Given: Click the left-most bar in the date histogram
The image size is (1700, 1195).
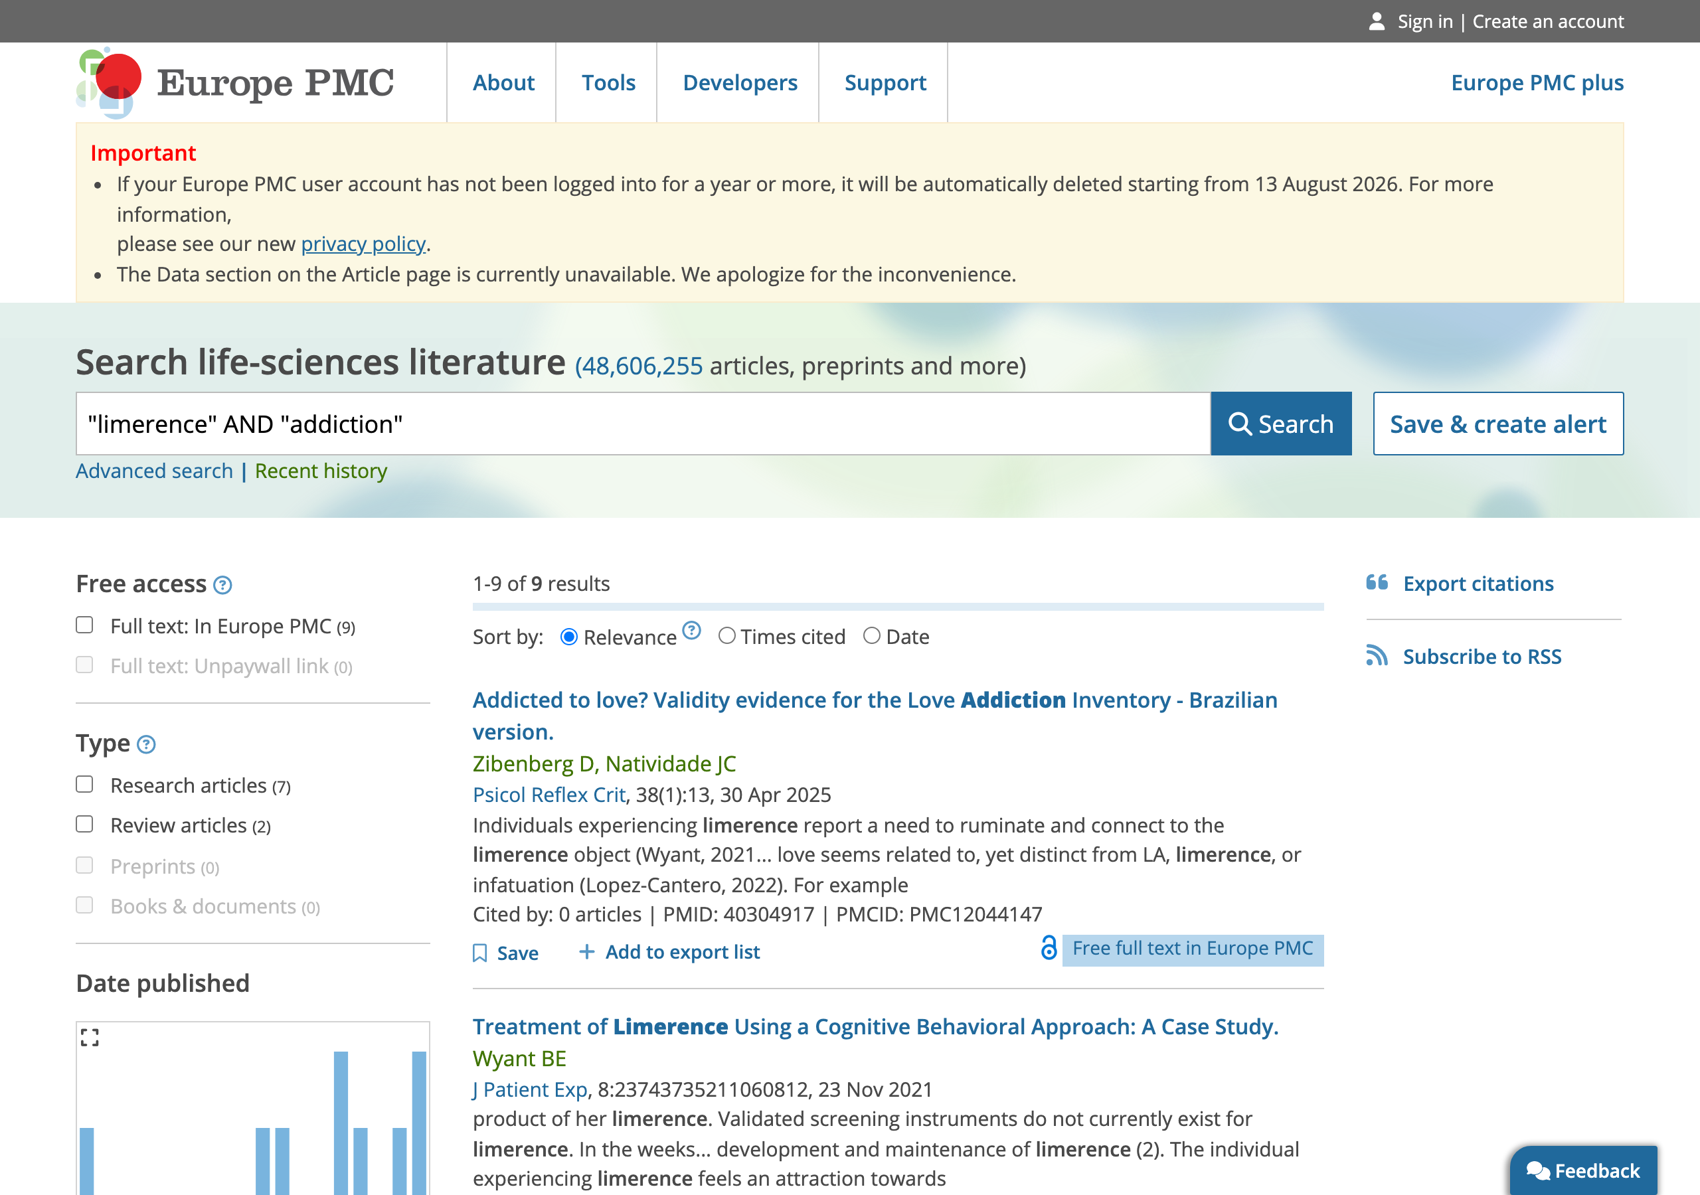Looking at the screenshot, I should point(86,1161).
